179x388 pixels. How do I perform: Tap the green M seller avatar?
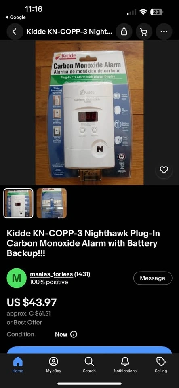point(17,278)
